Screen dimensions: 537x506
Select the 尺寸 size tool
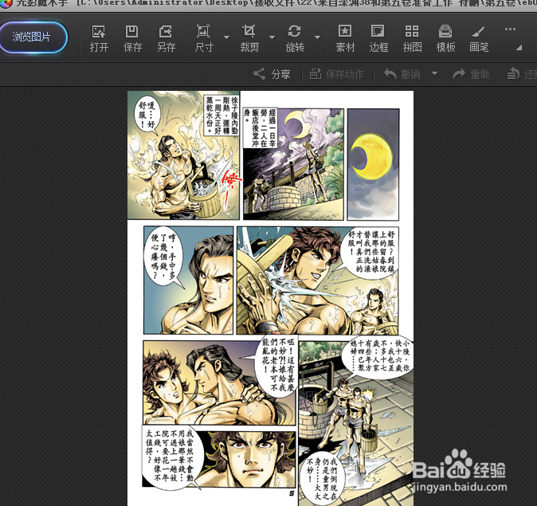point(204,38)
